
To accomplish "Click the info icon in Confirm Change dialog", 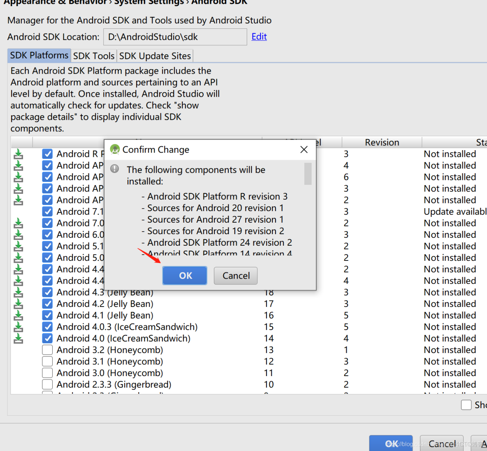I will [x=115, y=169].
